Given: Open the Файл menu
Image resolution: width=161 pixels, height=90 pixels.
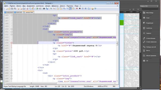Looking at the screenshot, I should coord(6,6).
